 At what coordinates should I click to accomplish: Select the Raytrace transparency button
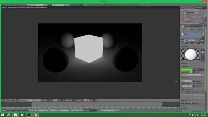201,92
